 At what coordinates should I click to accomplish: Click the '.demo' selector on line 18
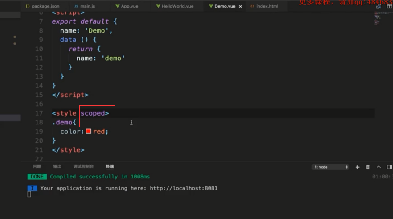coord(62,122)
